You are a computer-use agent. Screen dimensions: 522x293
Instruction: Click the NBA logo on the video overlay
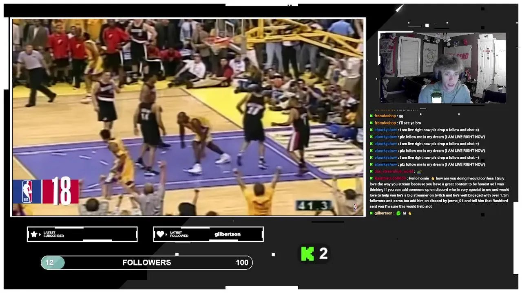tap(27, 191)
